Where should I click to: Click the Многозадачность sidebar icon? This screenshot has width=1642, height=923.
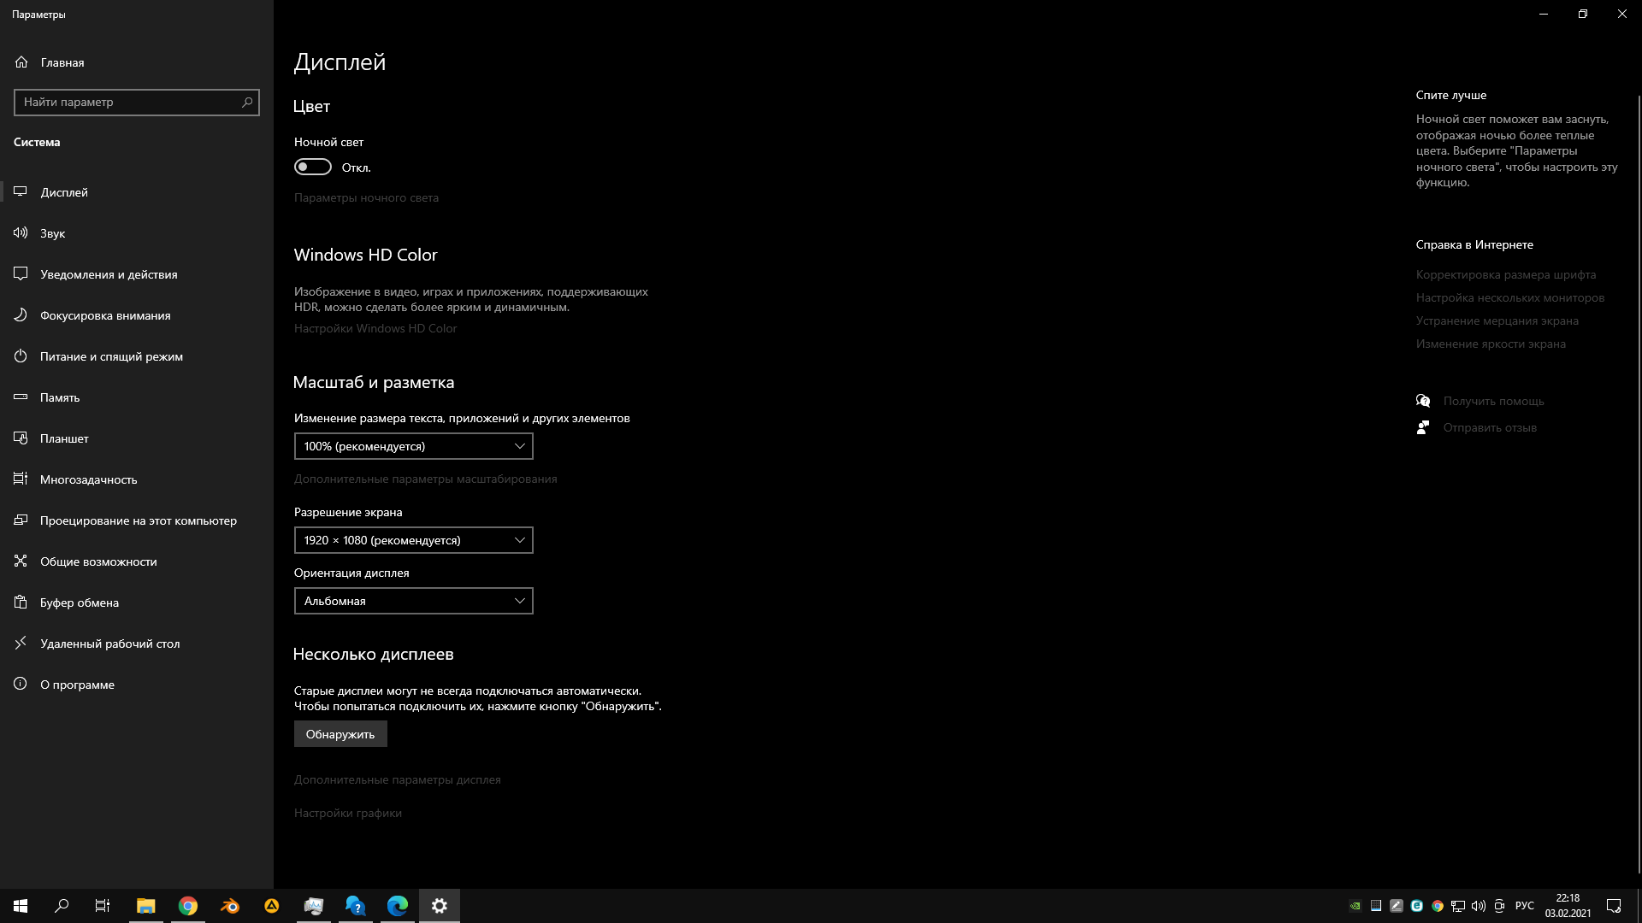pyautogui.click(x=21, y=479)
